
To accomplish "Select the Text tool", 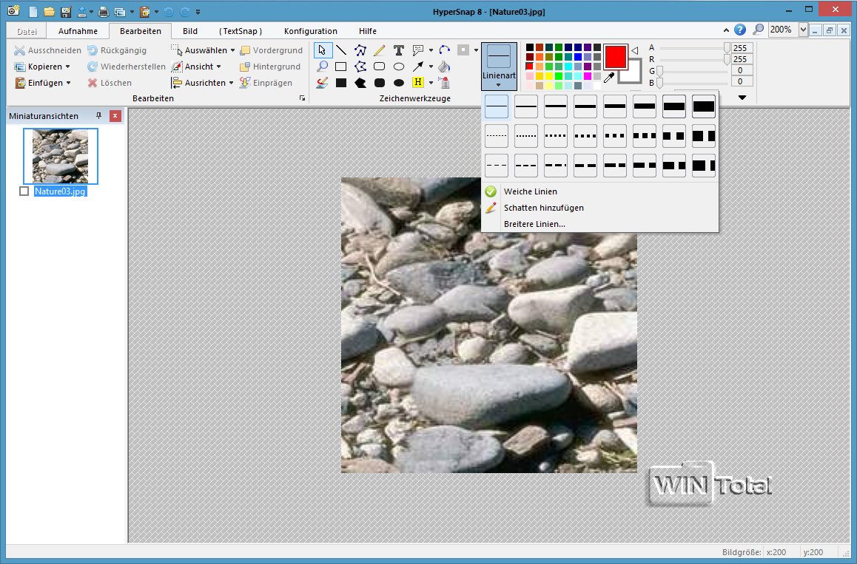I will (x=399, y=50).
